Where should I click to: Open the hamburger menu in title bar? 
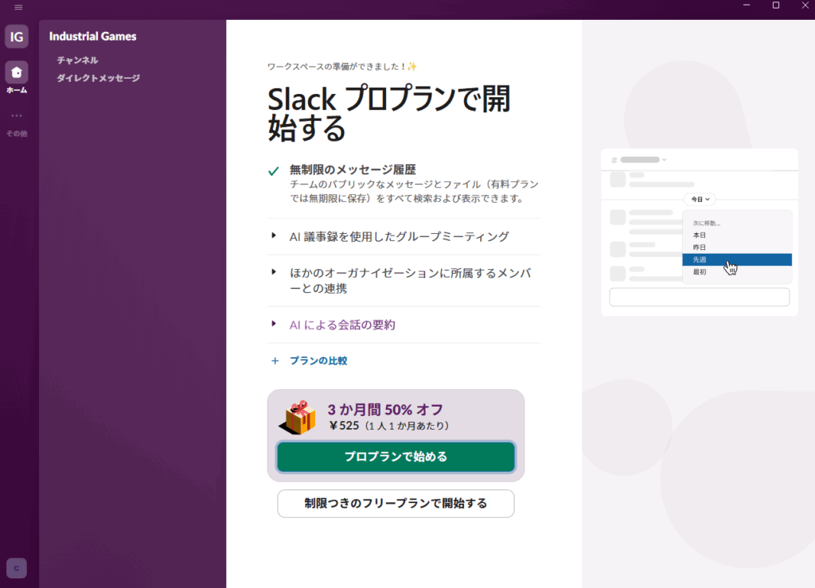coord(18,7)
